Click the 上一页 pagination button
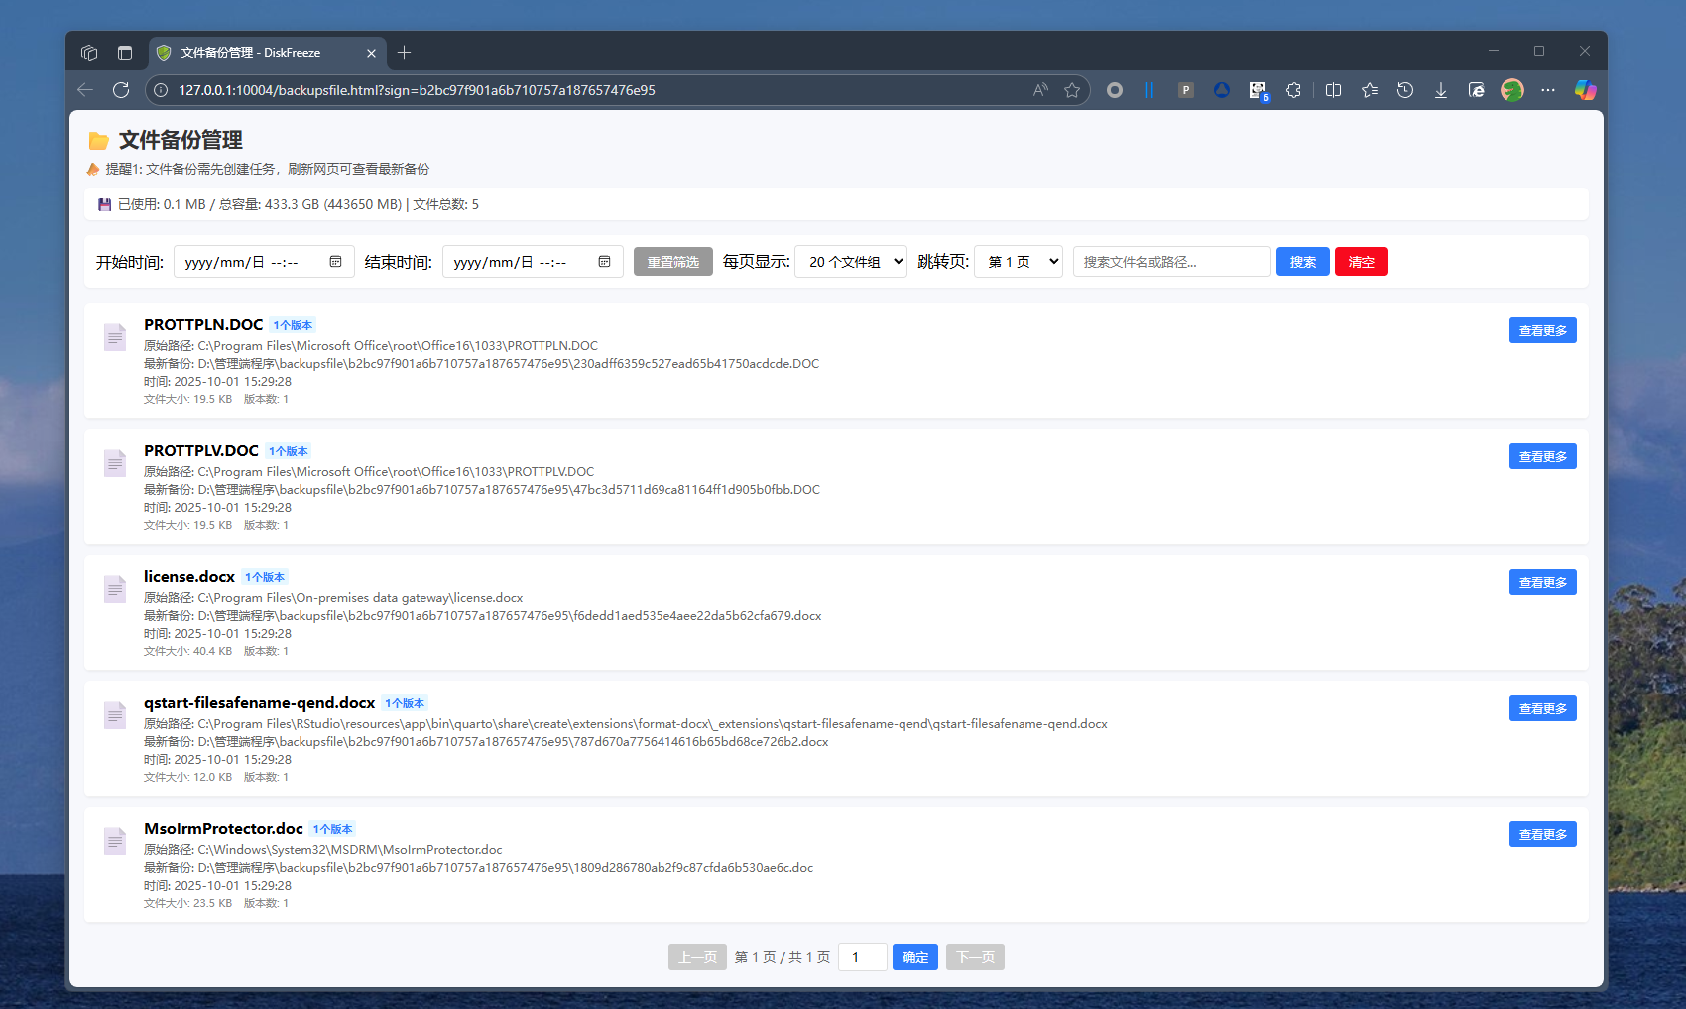Screen dimensions: 1686x1009 (697, 957)
